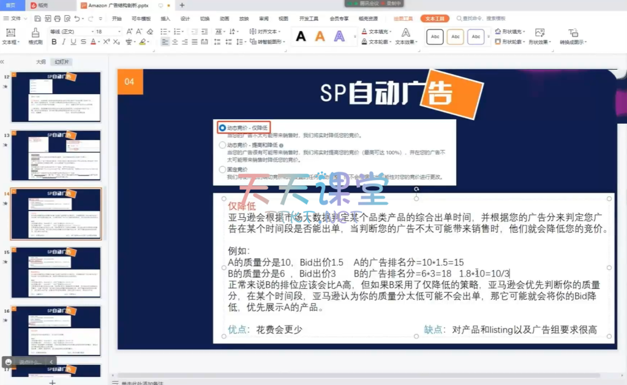Choose the orange WordArt A style
Image resolution: width=627 pixels, height=385 pixels.
(320, 37)
